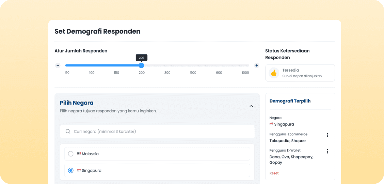Image resolution: width=384 pixels, height=184 pixels.
Task: Click the Malaysia flag icon
Action: [79, 154]
